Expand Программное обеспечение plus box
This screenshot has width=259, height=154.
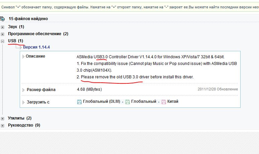pos(3,34)
